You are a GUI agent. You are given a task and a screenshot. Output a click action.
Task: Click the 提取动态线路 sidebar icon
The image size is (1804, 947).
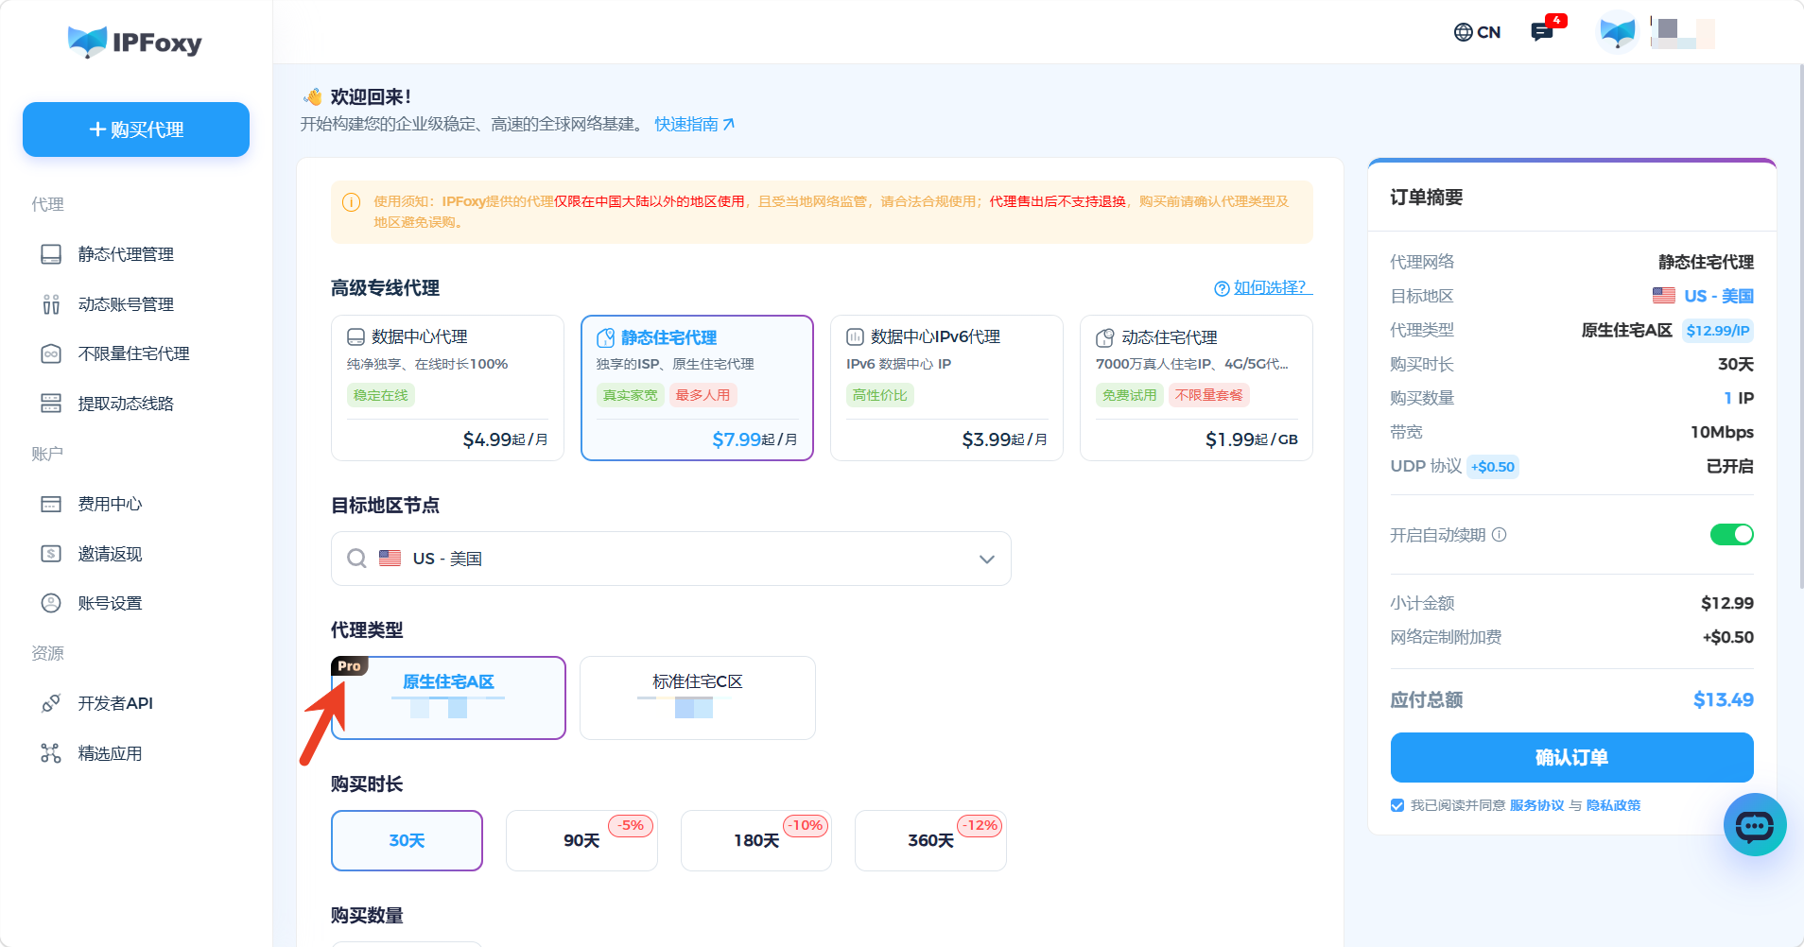[x=51, y=404]
